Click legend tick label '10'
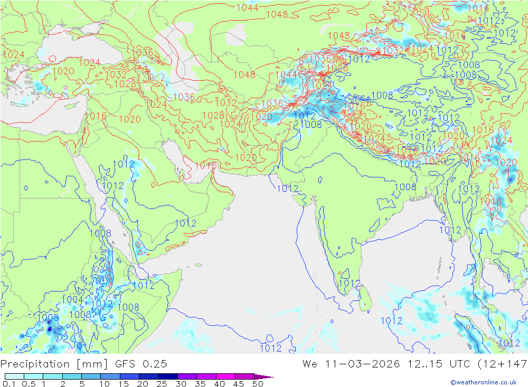 (x=105, y=384)
